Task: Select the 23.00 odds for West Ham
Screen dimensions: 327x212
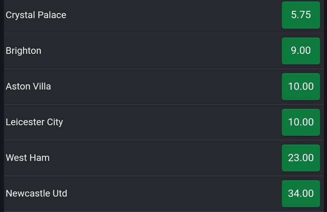Action: coord(300,158)
